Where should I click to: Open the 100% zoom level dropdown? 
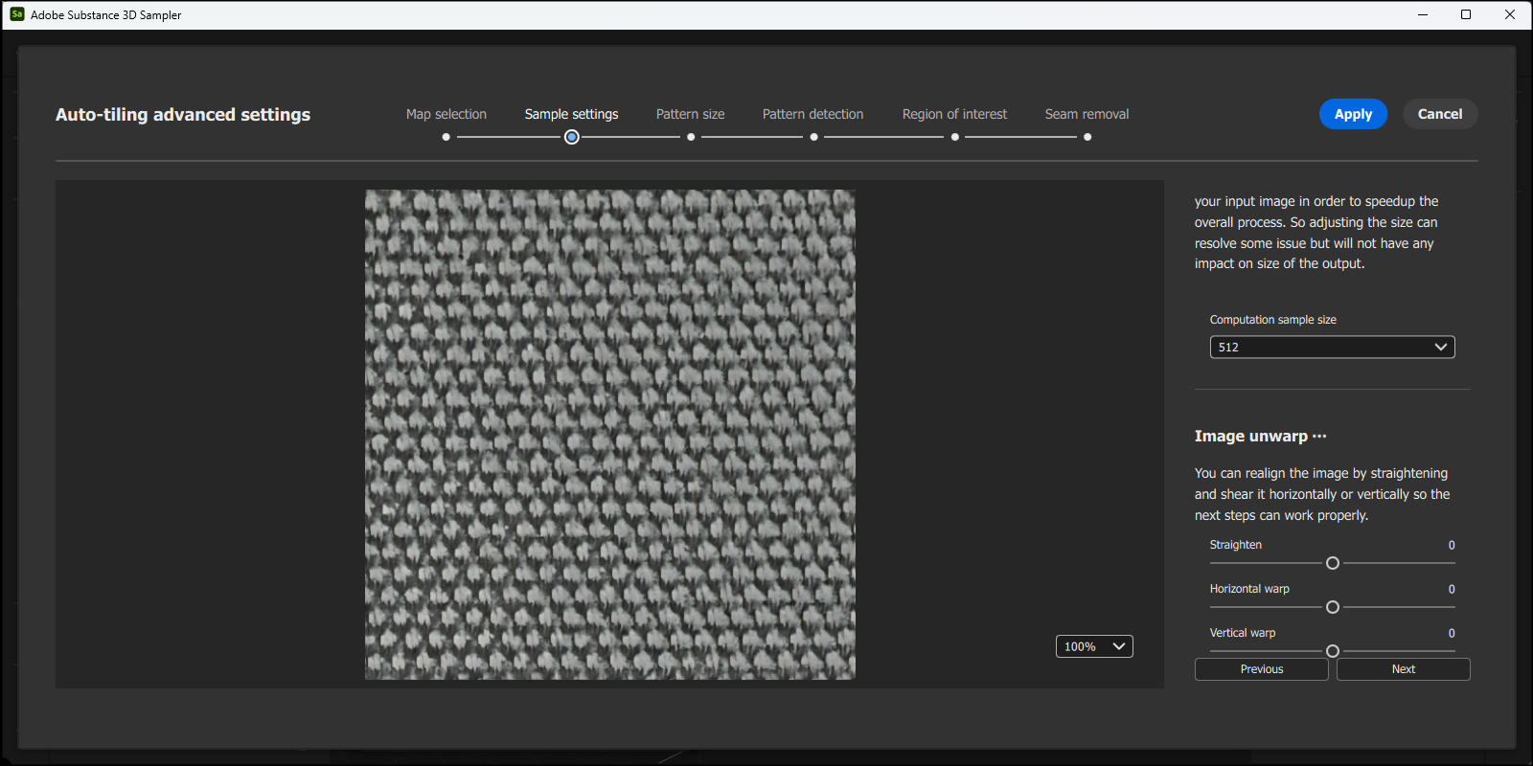(x=1094, y=646)
